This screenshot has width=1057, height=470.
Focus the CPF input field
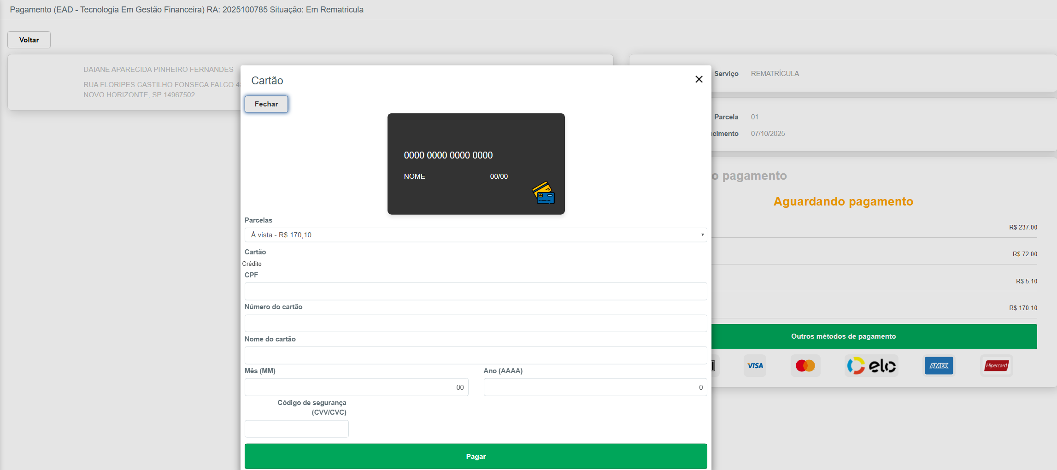click(x=475, y=291)
